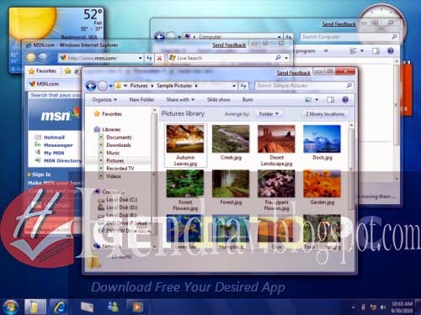Expand Pictures address bar history dropdown
Image resolution: width=421 pixels, height=315 pixels.
[234, 86]
